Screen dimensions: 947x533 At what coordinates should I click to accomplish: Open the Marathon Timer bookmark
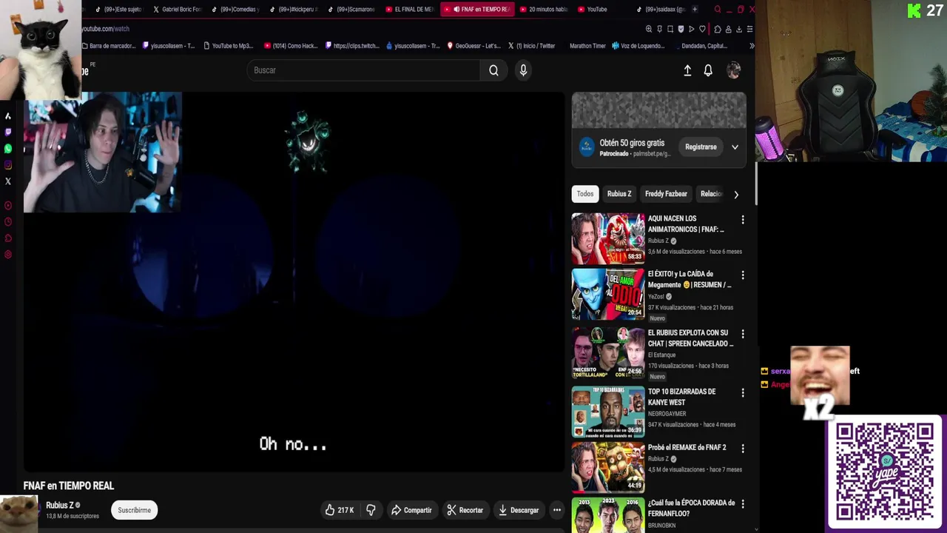(x=587, y=46)
